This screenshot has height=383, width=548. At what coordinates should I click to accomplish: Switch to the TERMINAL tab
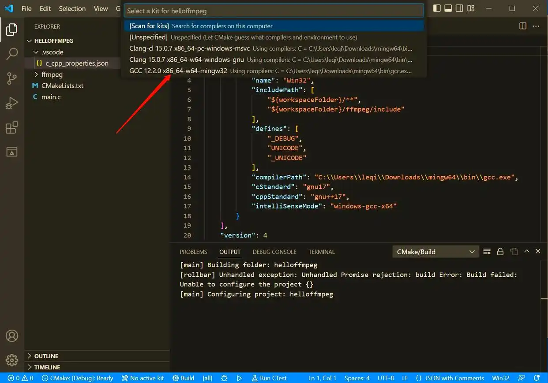click(321, 252)
